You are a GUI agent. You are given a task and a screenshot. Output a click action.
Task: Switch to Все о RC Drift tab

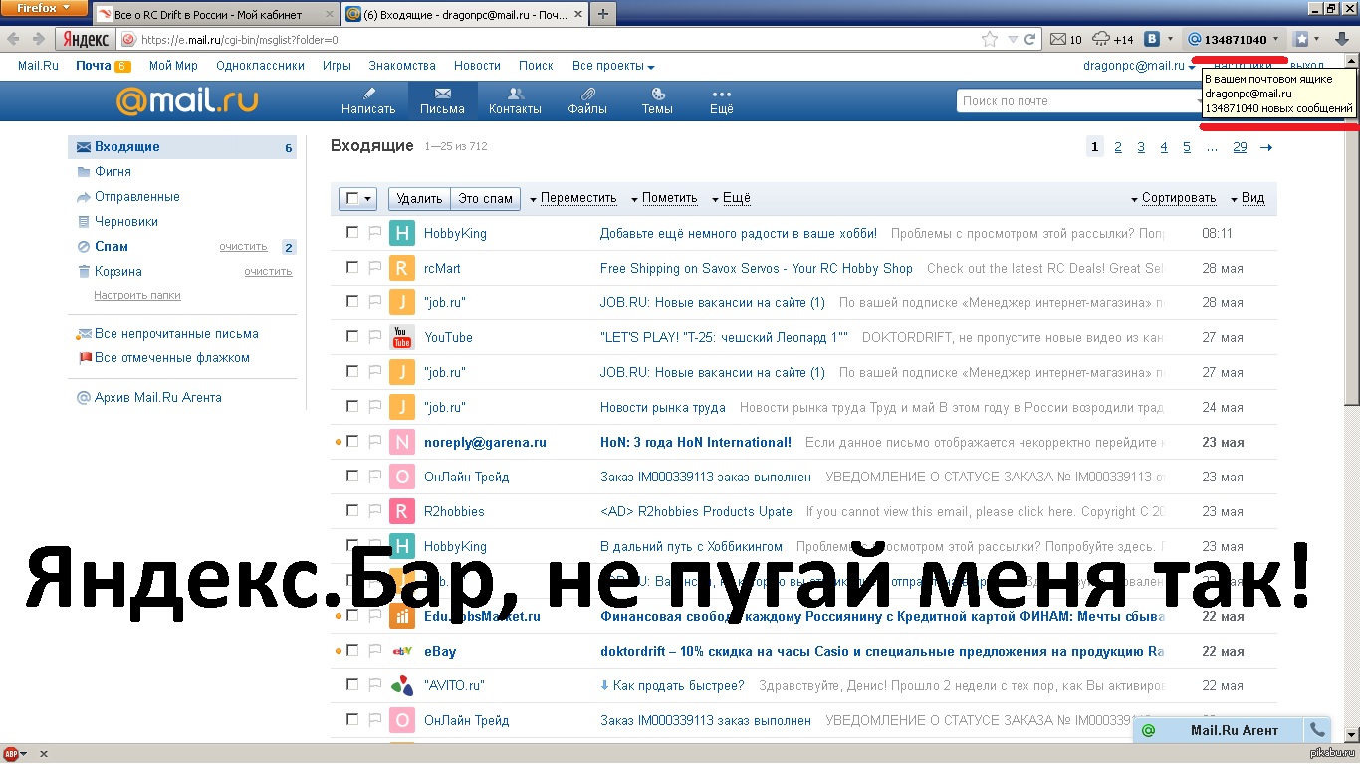coord(214,14)
